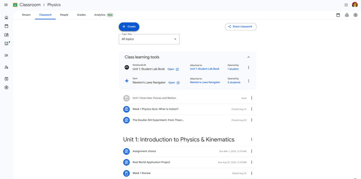The width and height of the screenshot is (361, 179).
Task: Switch to the Stream tab
Action: click(26, 15)
